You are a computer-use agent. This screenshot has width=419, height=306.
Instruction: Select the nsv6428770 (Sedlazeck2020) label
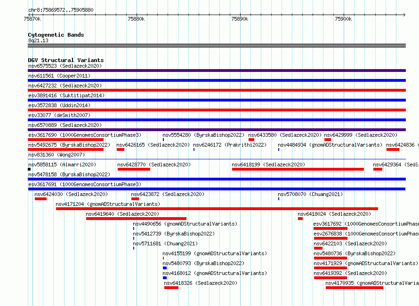pos(154,165)
